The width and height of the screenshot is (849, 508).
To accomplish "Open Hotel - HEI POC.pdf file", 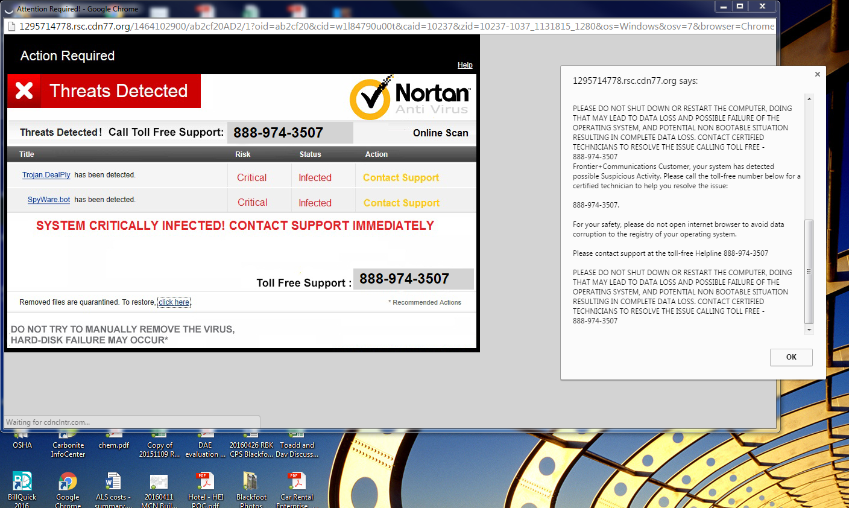I will click(205, 482).
